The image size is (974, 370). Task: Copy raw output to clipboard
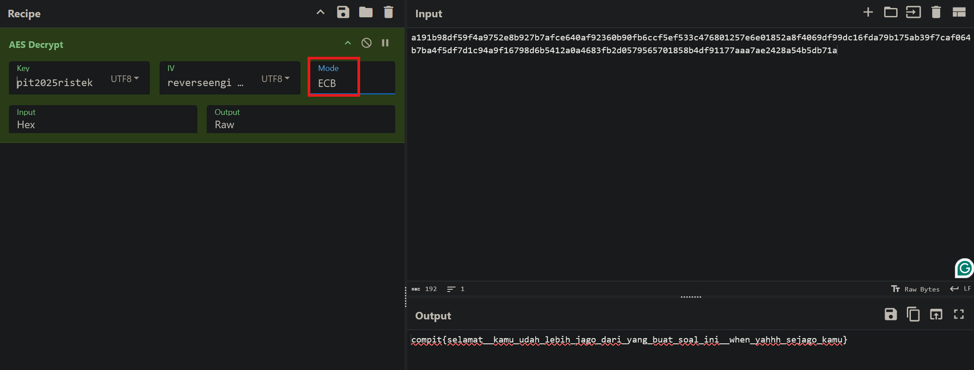pos(913,315)
